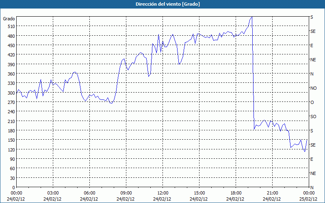
Task: Select the 'S' compass label level with 180
Action: click(x=312, y=131)
